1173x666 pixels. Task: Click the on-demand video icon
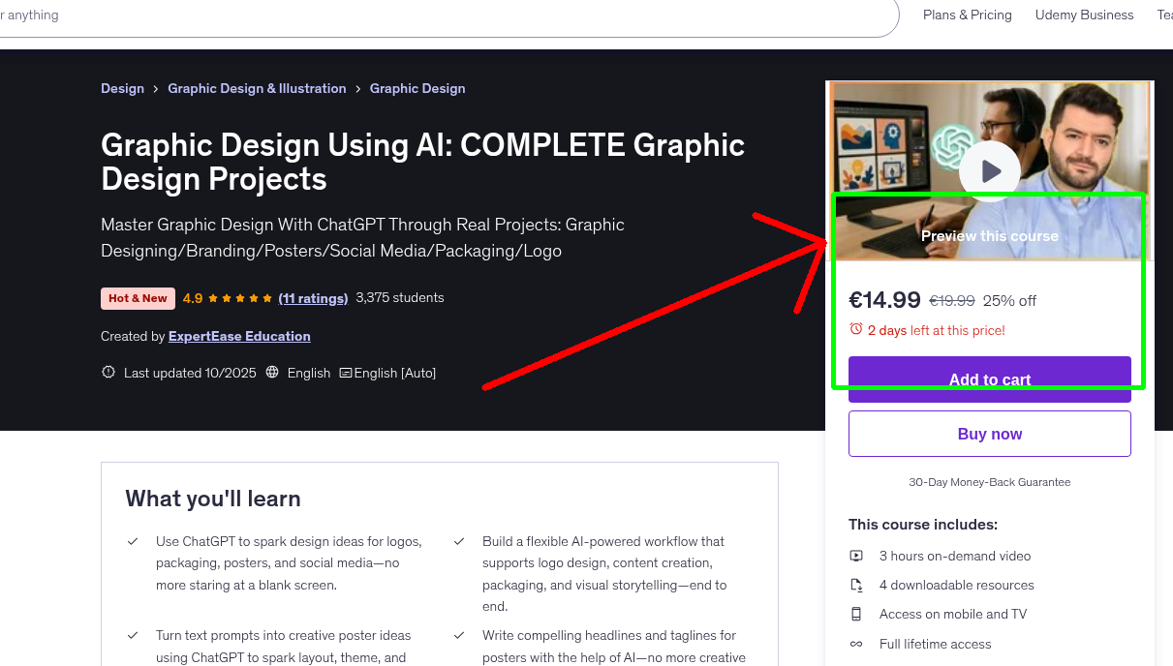856,556
